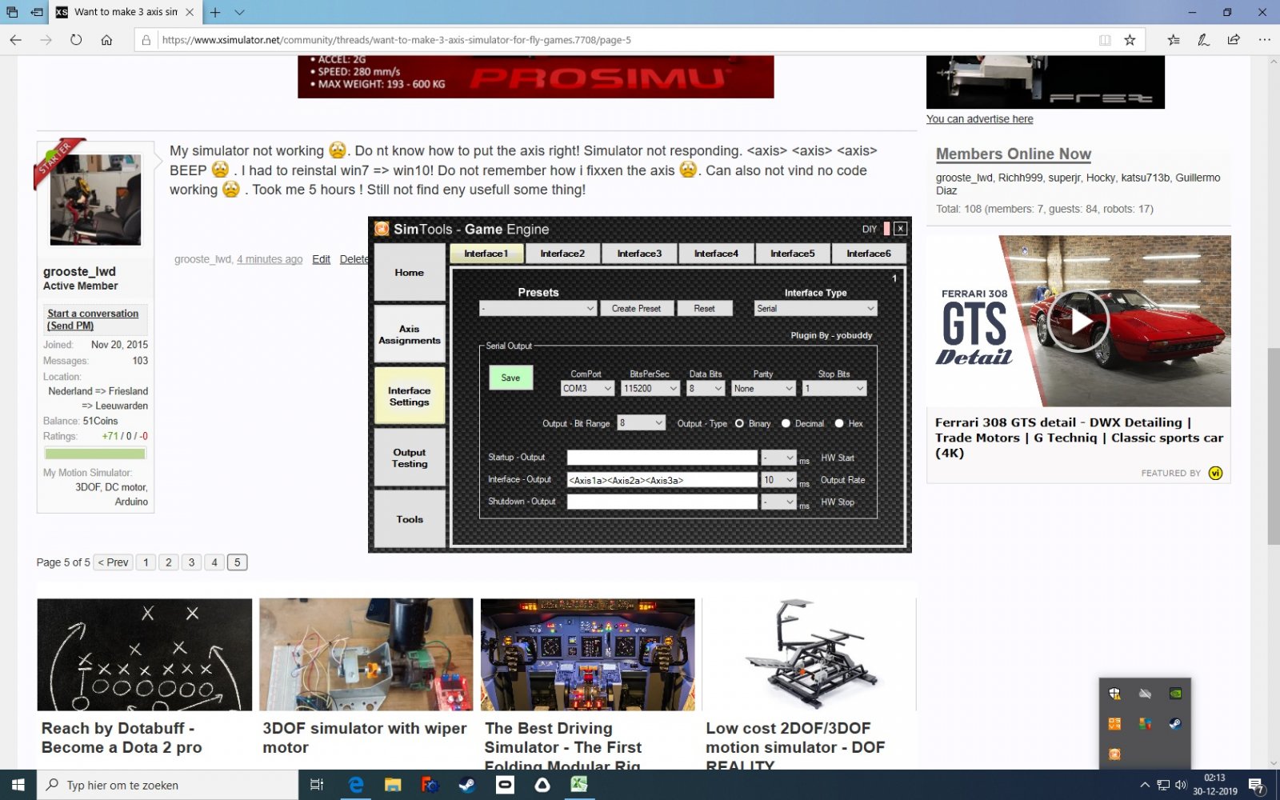Select the Binary output type radio
The height and width of the screenshot is (800, 1280).
(739, 423)
